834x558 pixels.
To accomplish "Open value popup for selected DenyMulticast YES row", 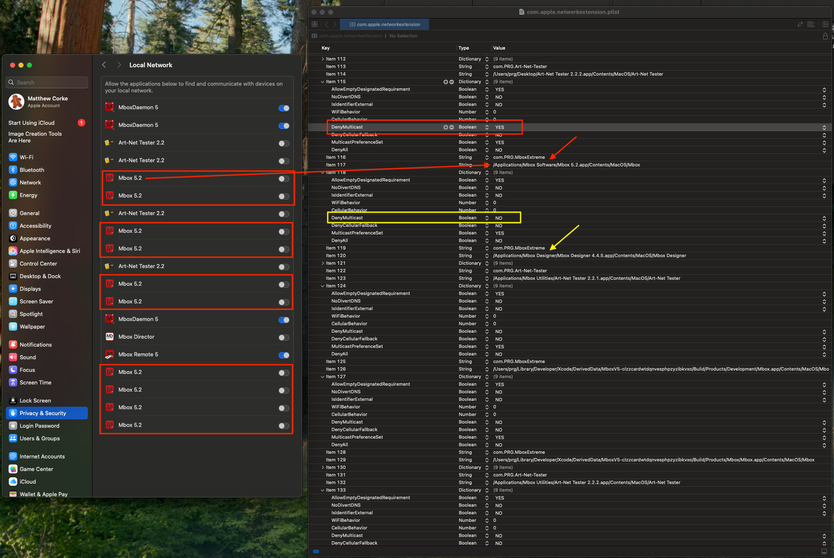I will click(x=824, y=127).
